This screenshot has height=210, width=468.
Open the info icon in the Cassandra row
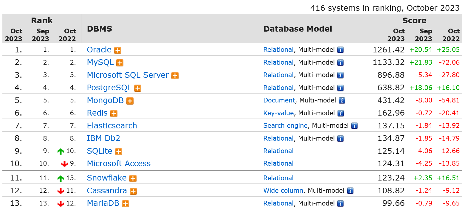350,191
